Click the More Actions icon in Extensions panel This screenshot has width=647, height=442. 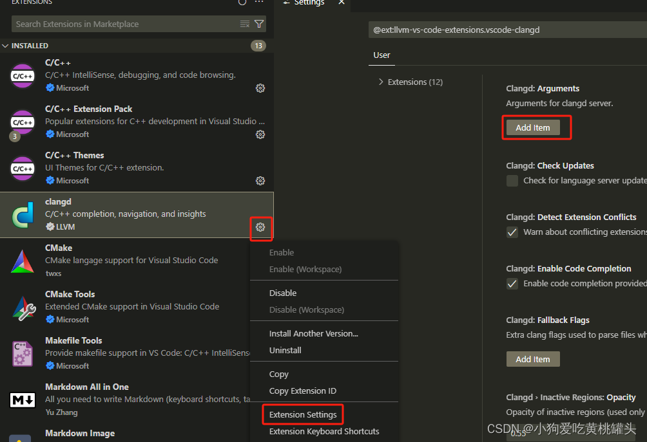click(x=258, y=3)
